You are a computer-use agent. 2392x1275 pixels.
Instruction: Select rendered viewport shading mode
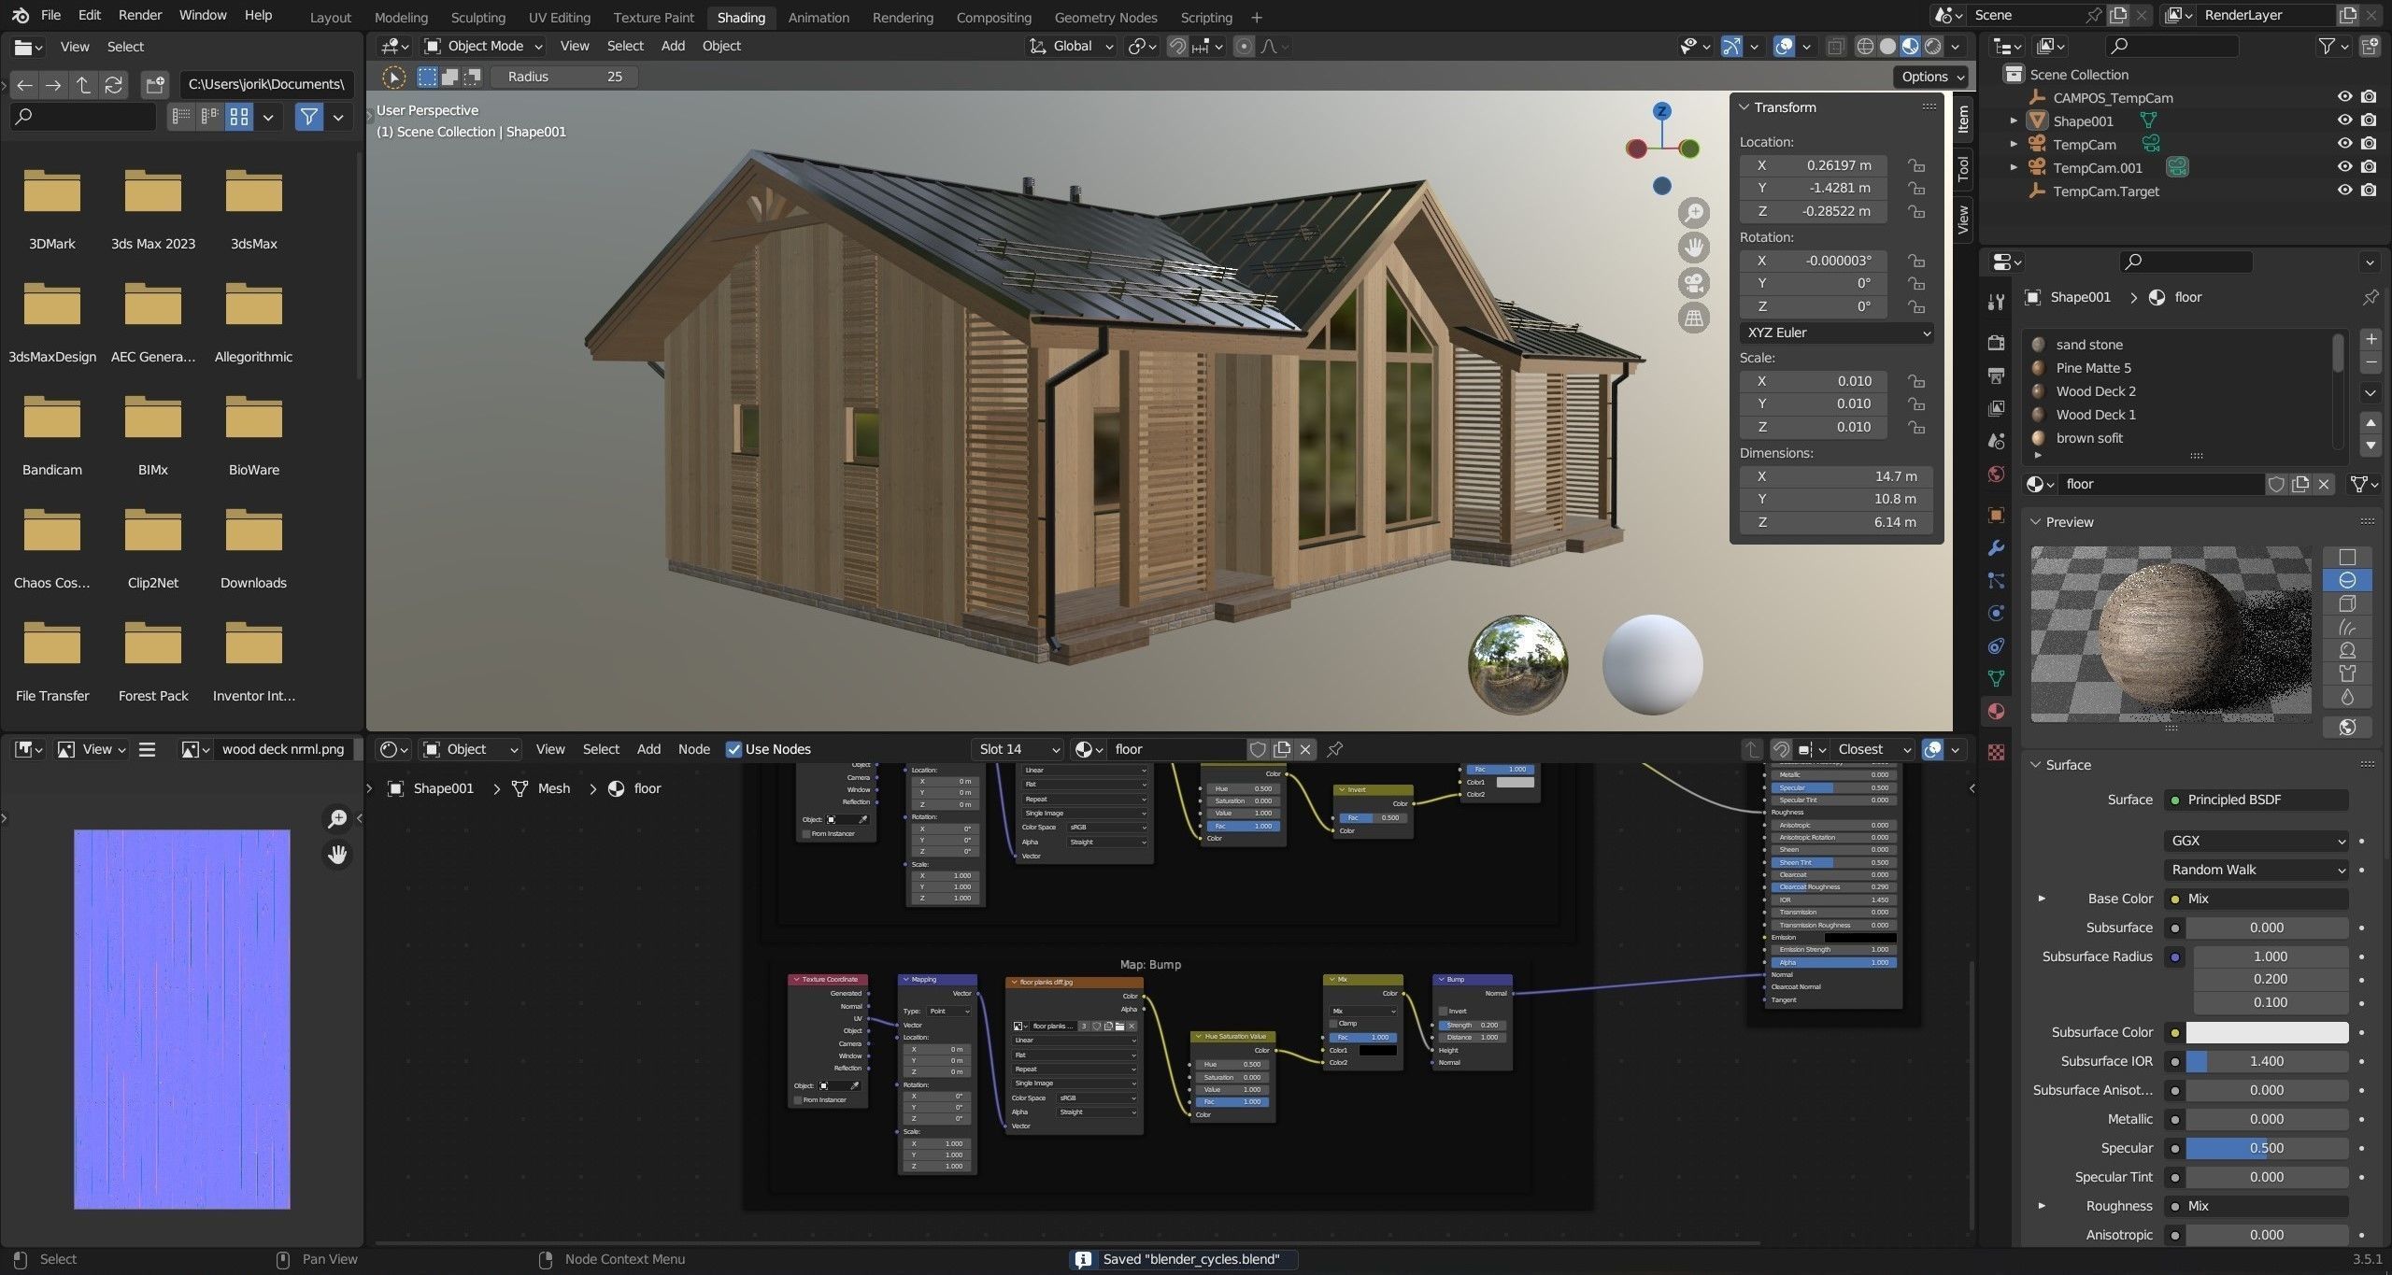1932,46
